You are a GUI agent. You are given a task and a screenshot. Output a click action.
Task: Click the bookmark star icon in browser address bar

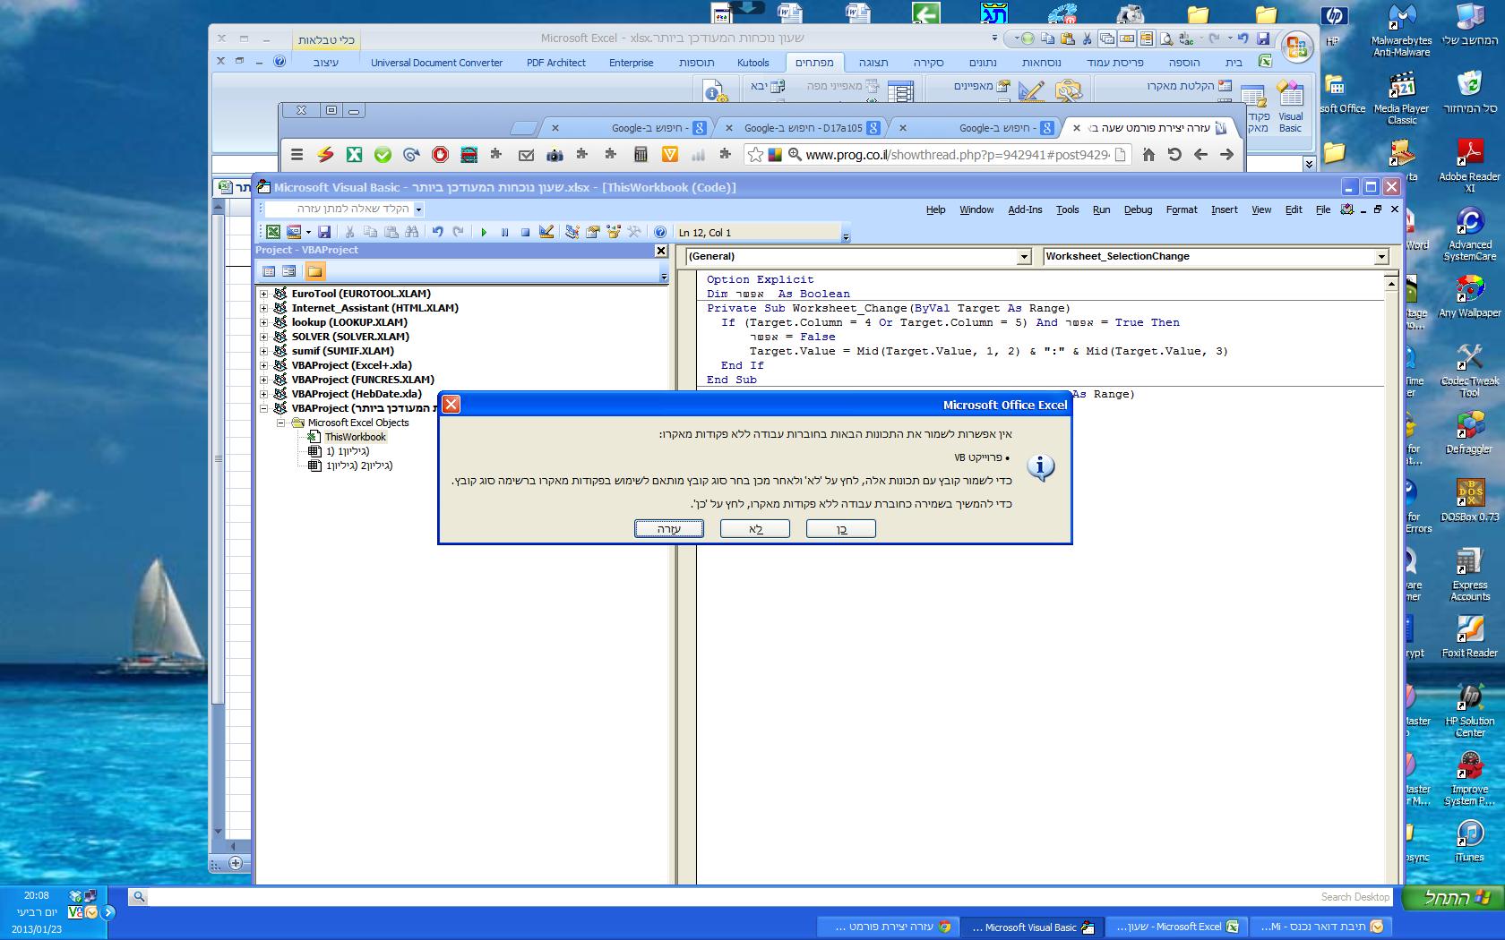755,155
